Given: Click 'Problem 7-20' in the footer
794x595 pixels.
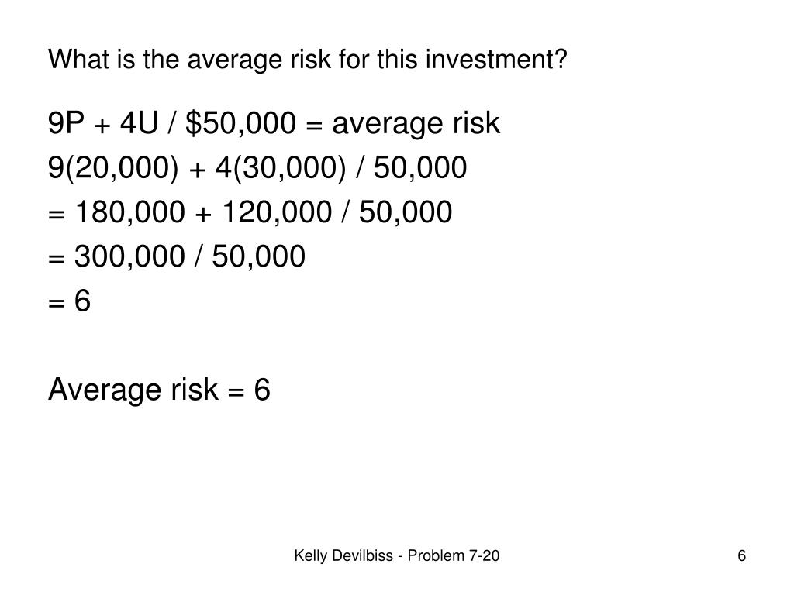Looking at the screenshot, I should [x=453, y=555].
